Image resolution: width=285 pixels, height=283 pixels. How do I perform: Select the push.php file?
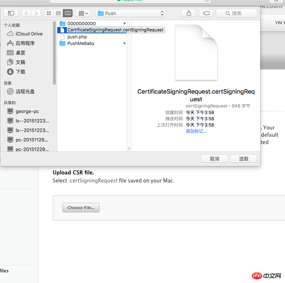coord(92,37)
